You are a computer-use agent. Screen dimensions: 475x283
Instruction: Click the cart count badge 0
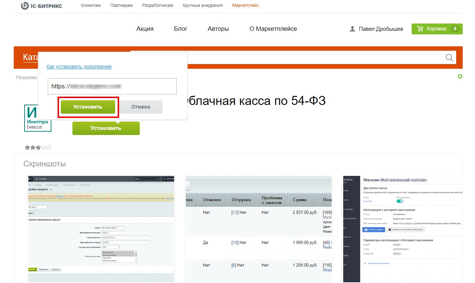coord(455,29)
